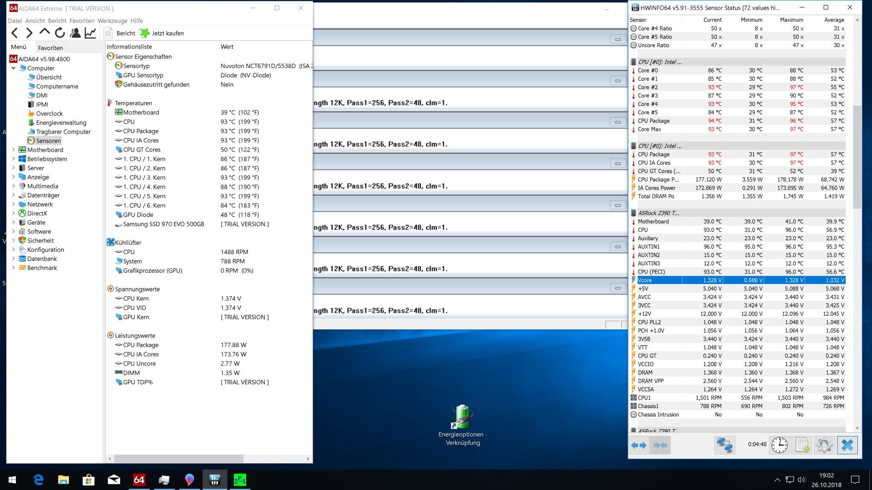Click AIDA64 horizontal scrollbar thumb
This screenshot has height=490, width=872.
[x=179, y=459]
